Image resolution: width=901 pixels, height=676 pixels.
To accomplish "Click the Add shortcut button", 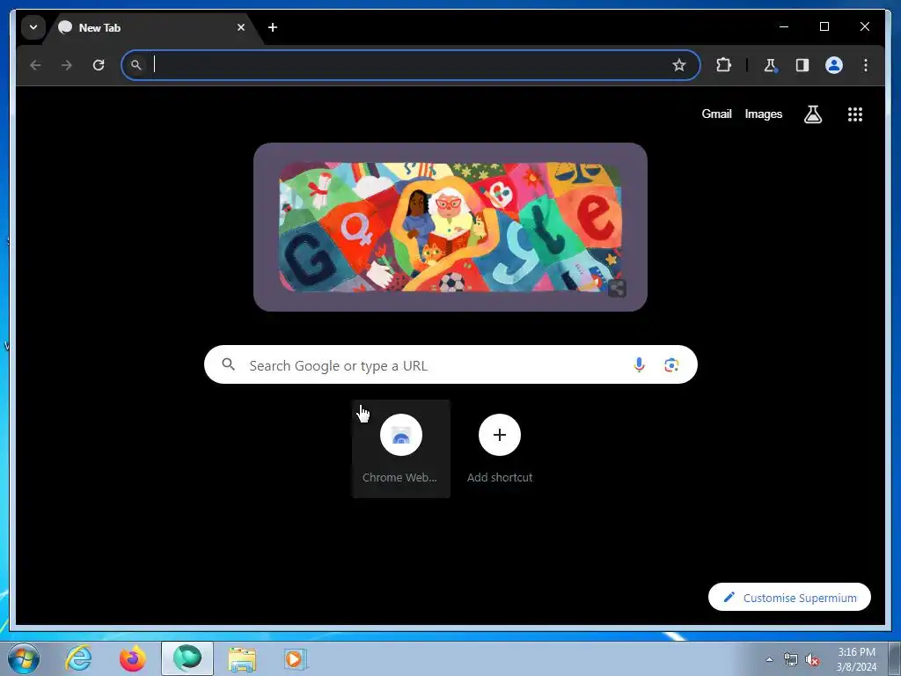I will click(500, 448).
